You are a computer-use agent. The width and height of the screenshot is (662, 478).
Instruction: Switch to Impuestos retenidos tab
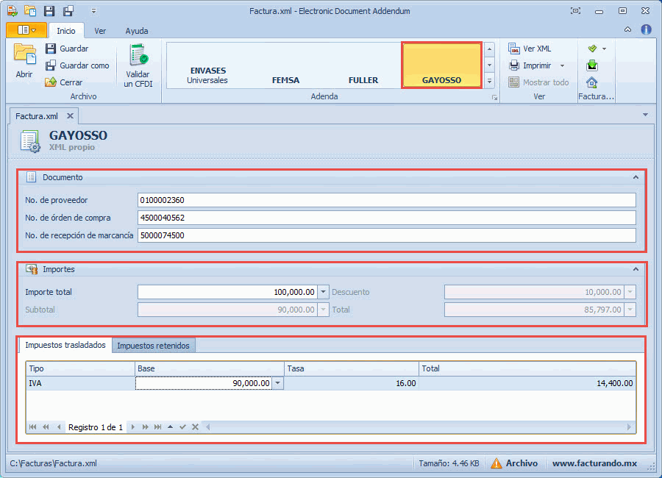tap(153, 346)
